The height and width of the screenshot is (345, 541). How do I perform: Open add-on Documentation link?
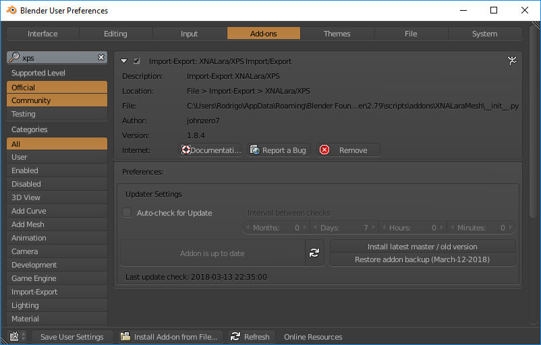click(x=210, y=150)
